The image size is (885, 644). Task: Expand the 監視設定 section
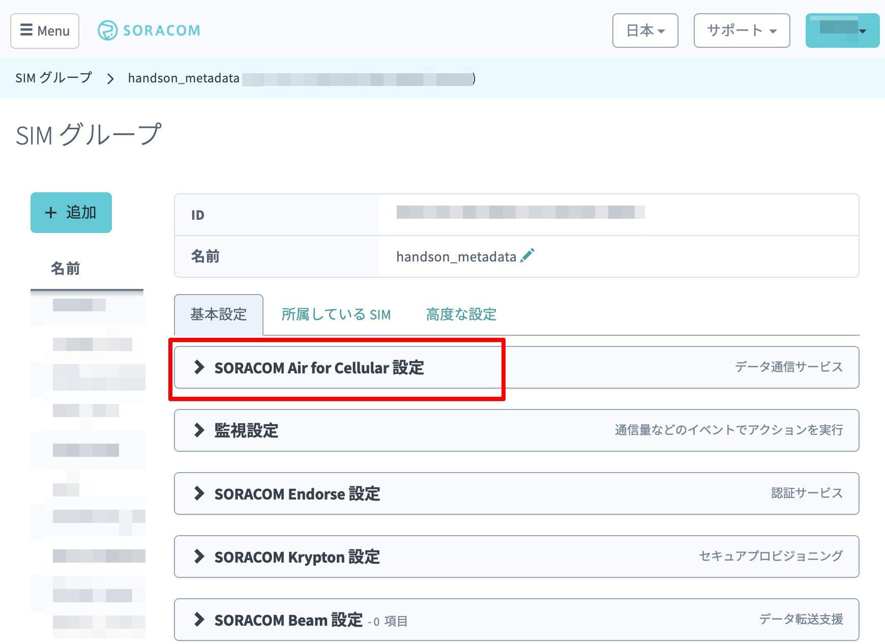pyautogui.click(x=516, y=430)
